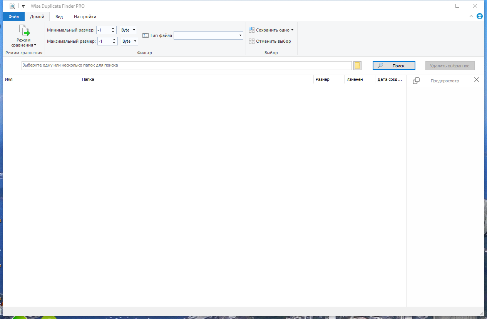Sort by the Изменён column header
Image resolution: width=487 pixels, height=319 pixels.
(x=360, y=79)
